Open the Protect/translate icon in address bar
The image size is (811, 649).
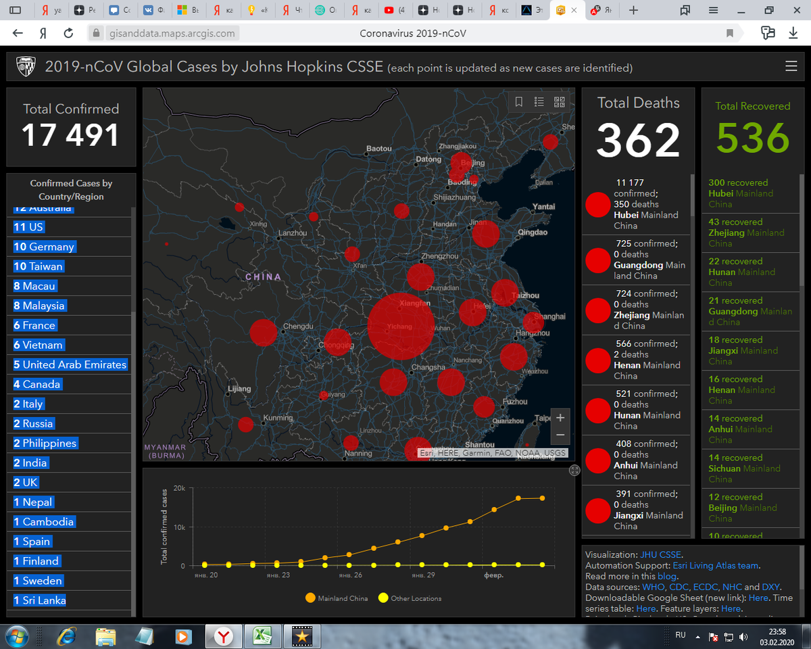click(767, 33)
